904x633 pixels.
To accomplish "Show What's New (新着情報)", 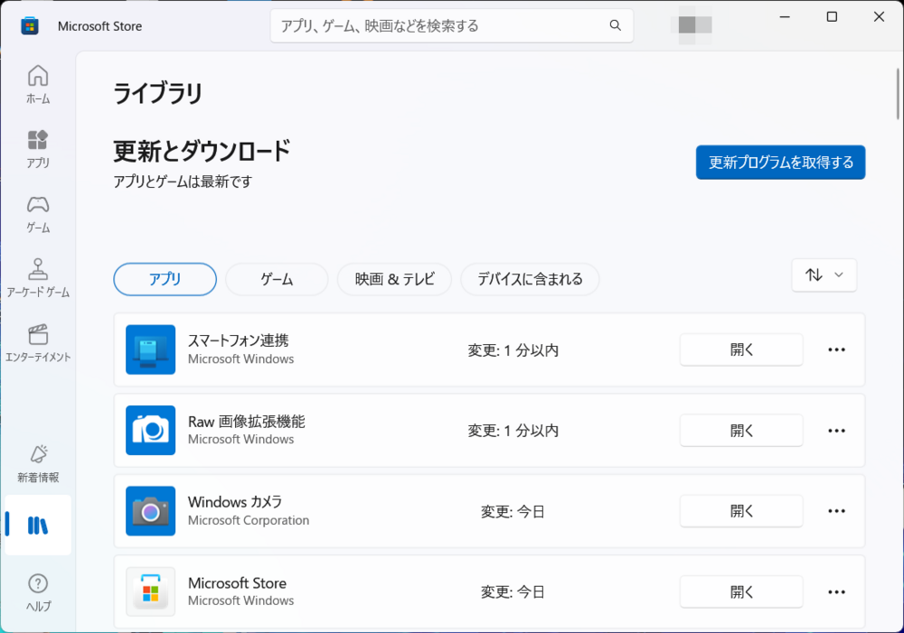I will click(38, 463).
